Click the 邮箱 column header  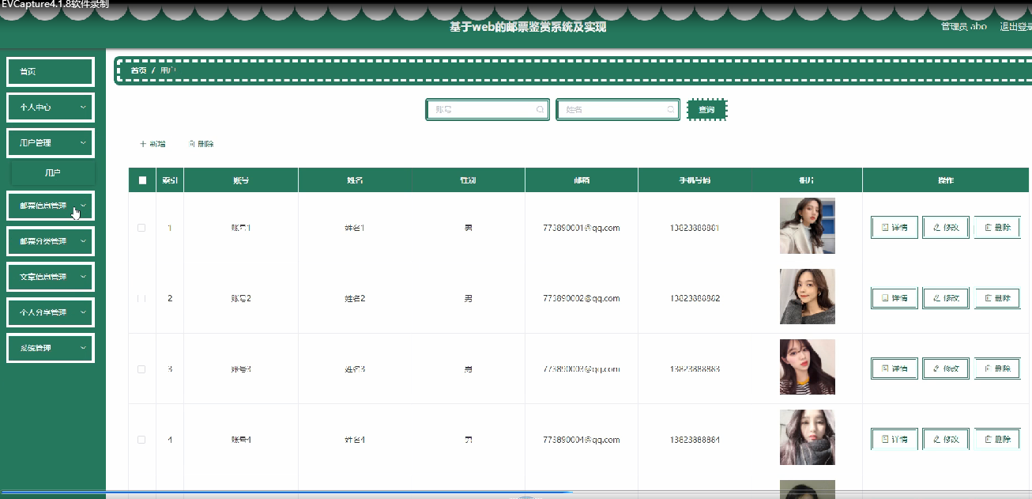click(582, 180)
